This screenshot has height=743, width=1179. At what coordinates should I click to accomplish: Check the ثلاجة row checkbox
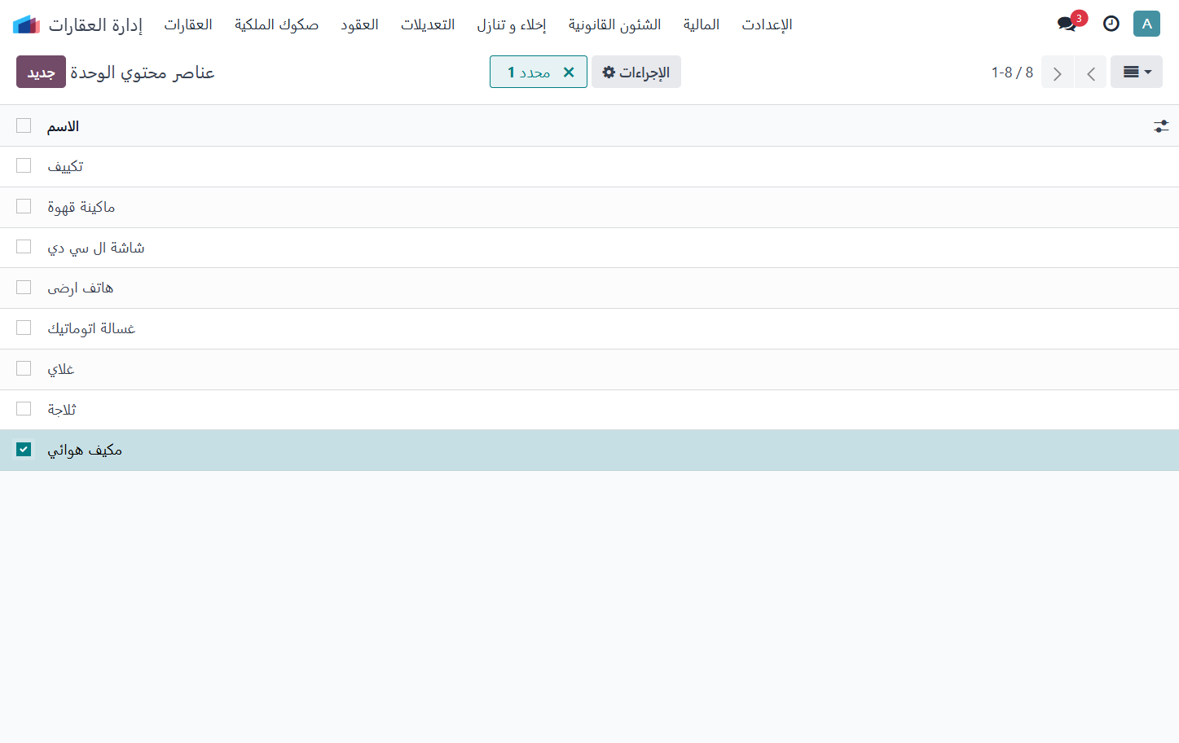(x=24, y=408)
